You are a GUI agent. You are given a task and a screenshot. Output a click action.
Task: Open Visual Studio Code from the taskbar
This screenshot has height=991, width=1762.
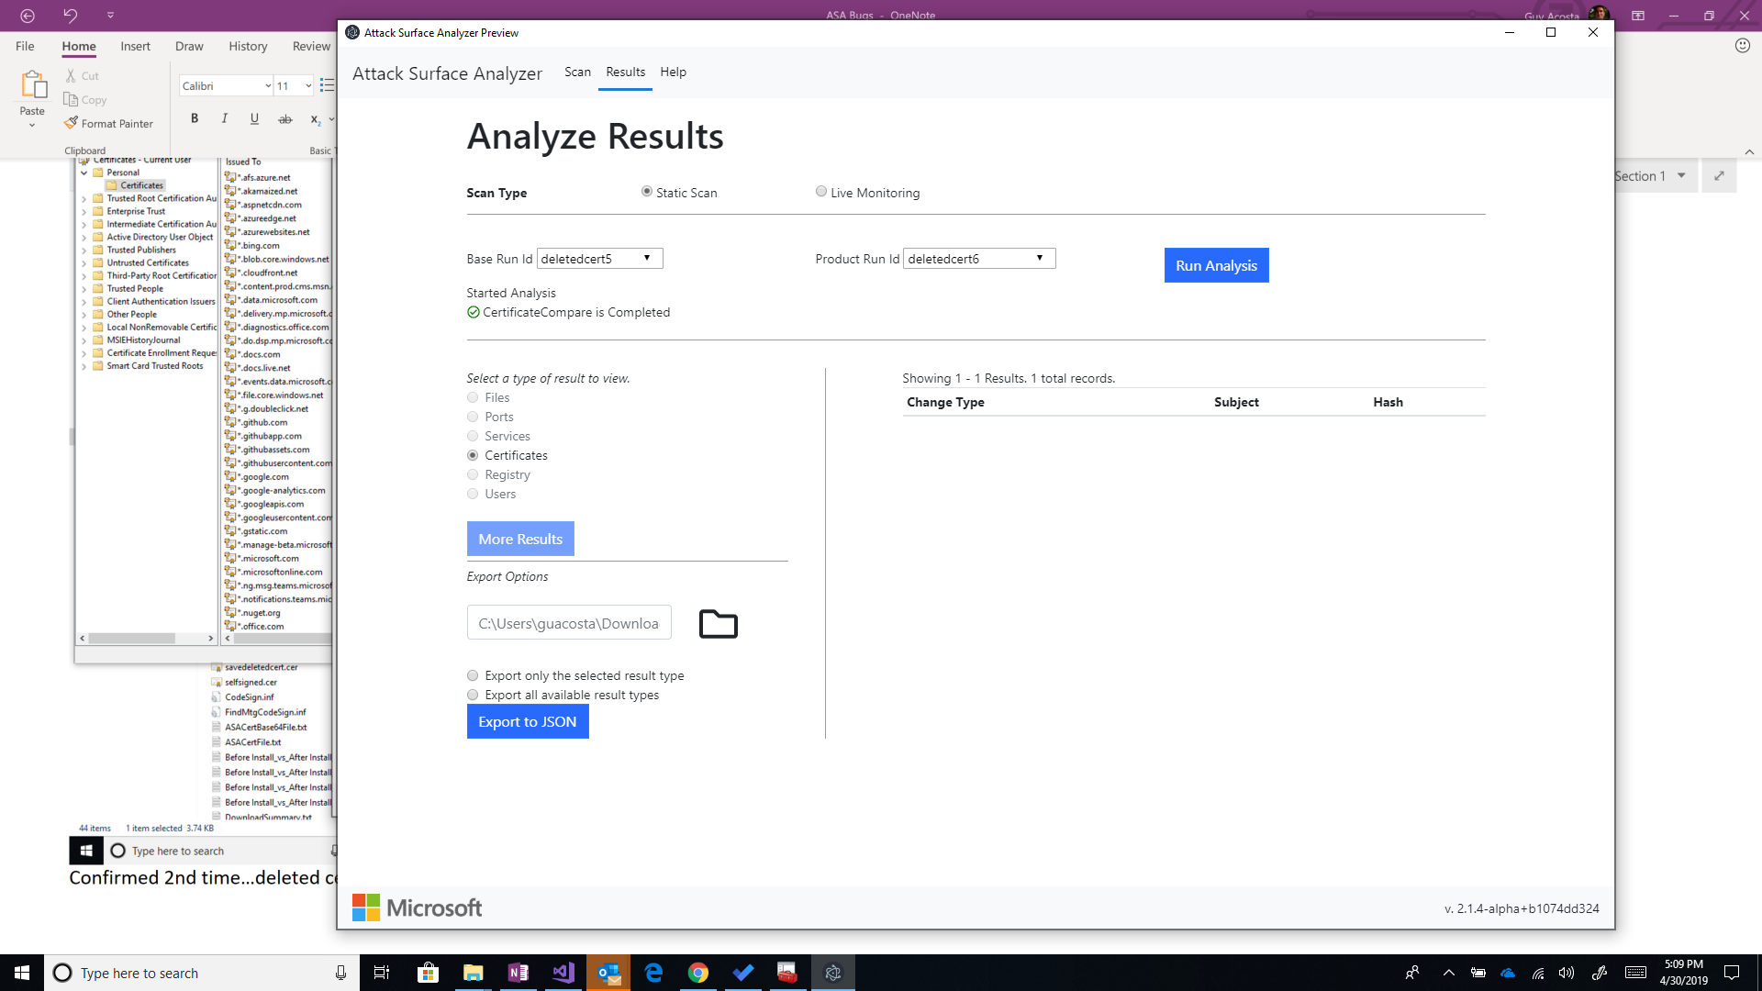[563, 972]
